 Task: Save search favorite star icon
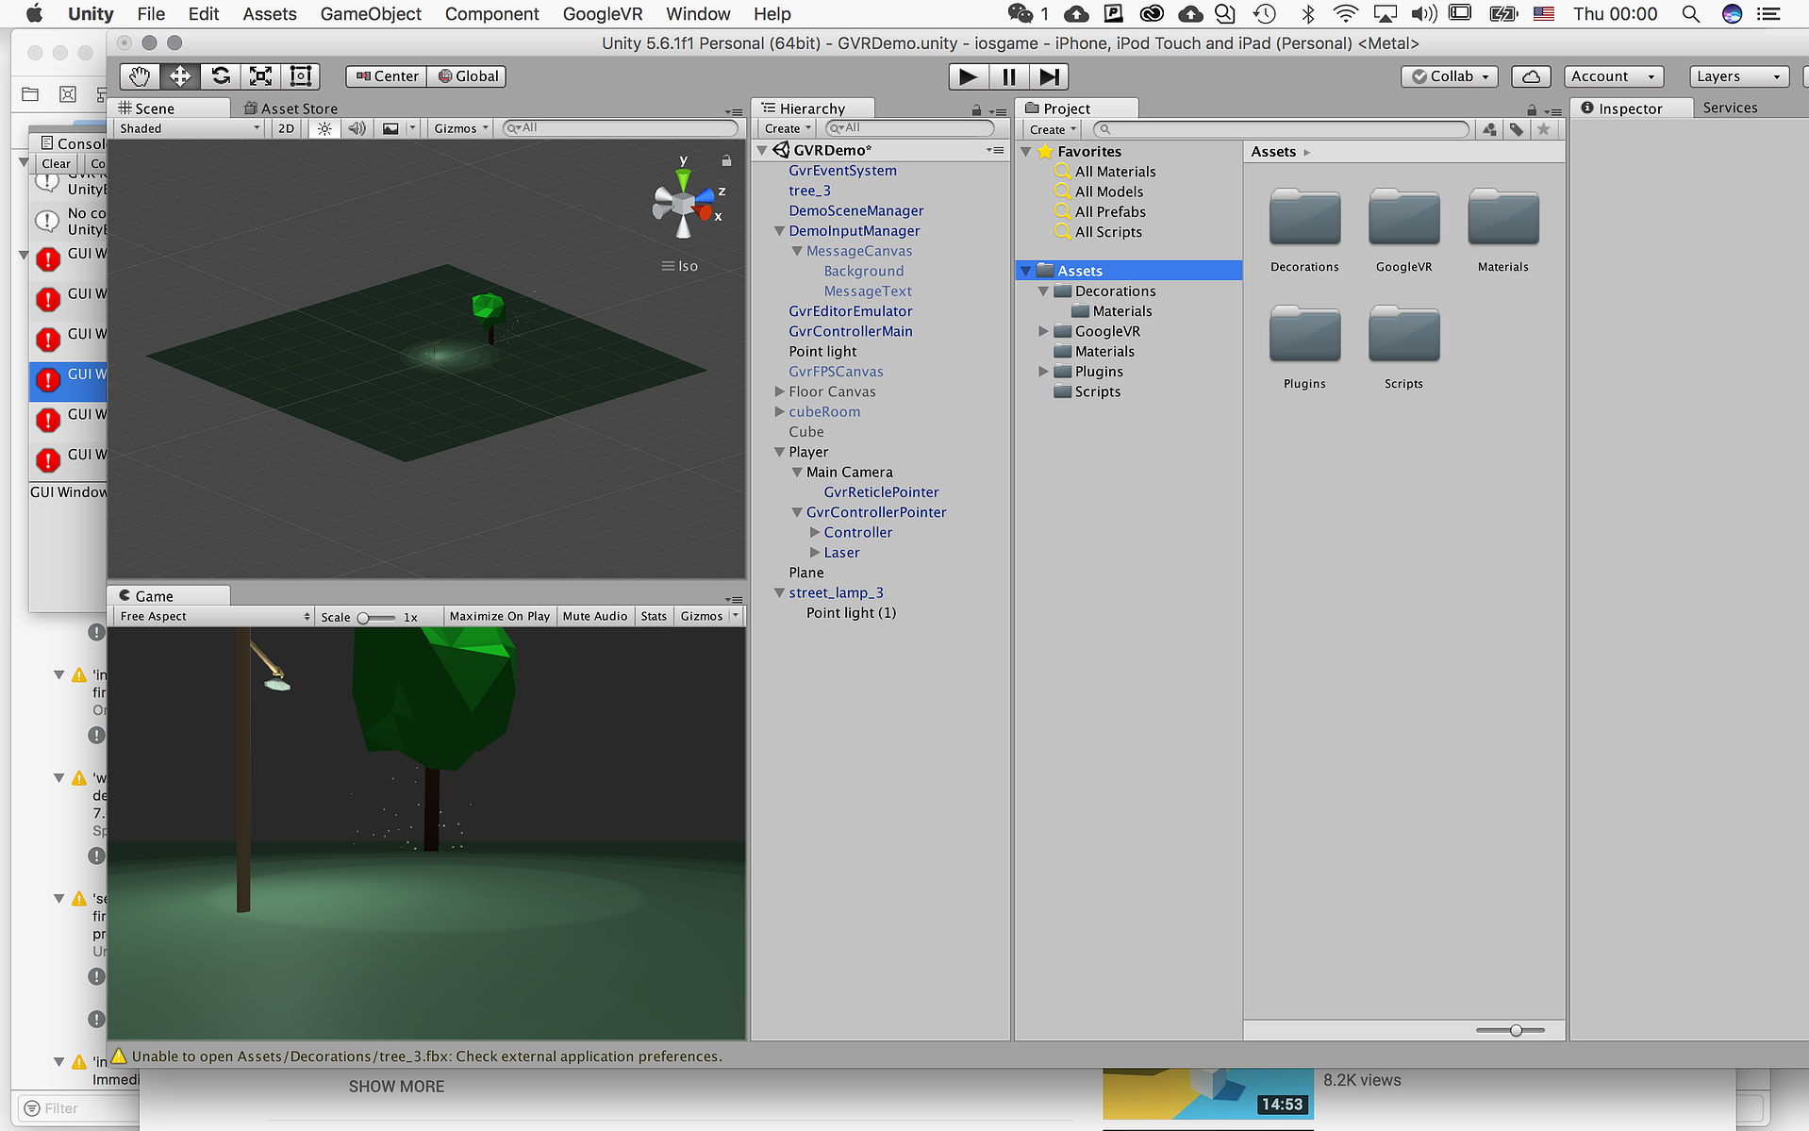coord(1544,129)
